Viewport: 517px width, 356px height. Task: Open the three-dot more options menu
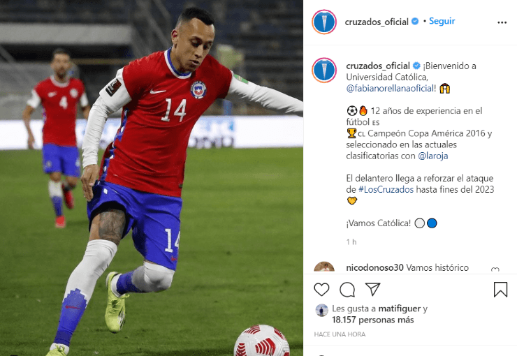pyautogui.click(x=502, y=22)
